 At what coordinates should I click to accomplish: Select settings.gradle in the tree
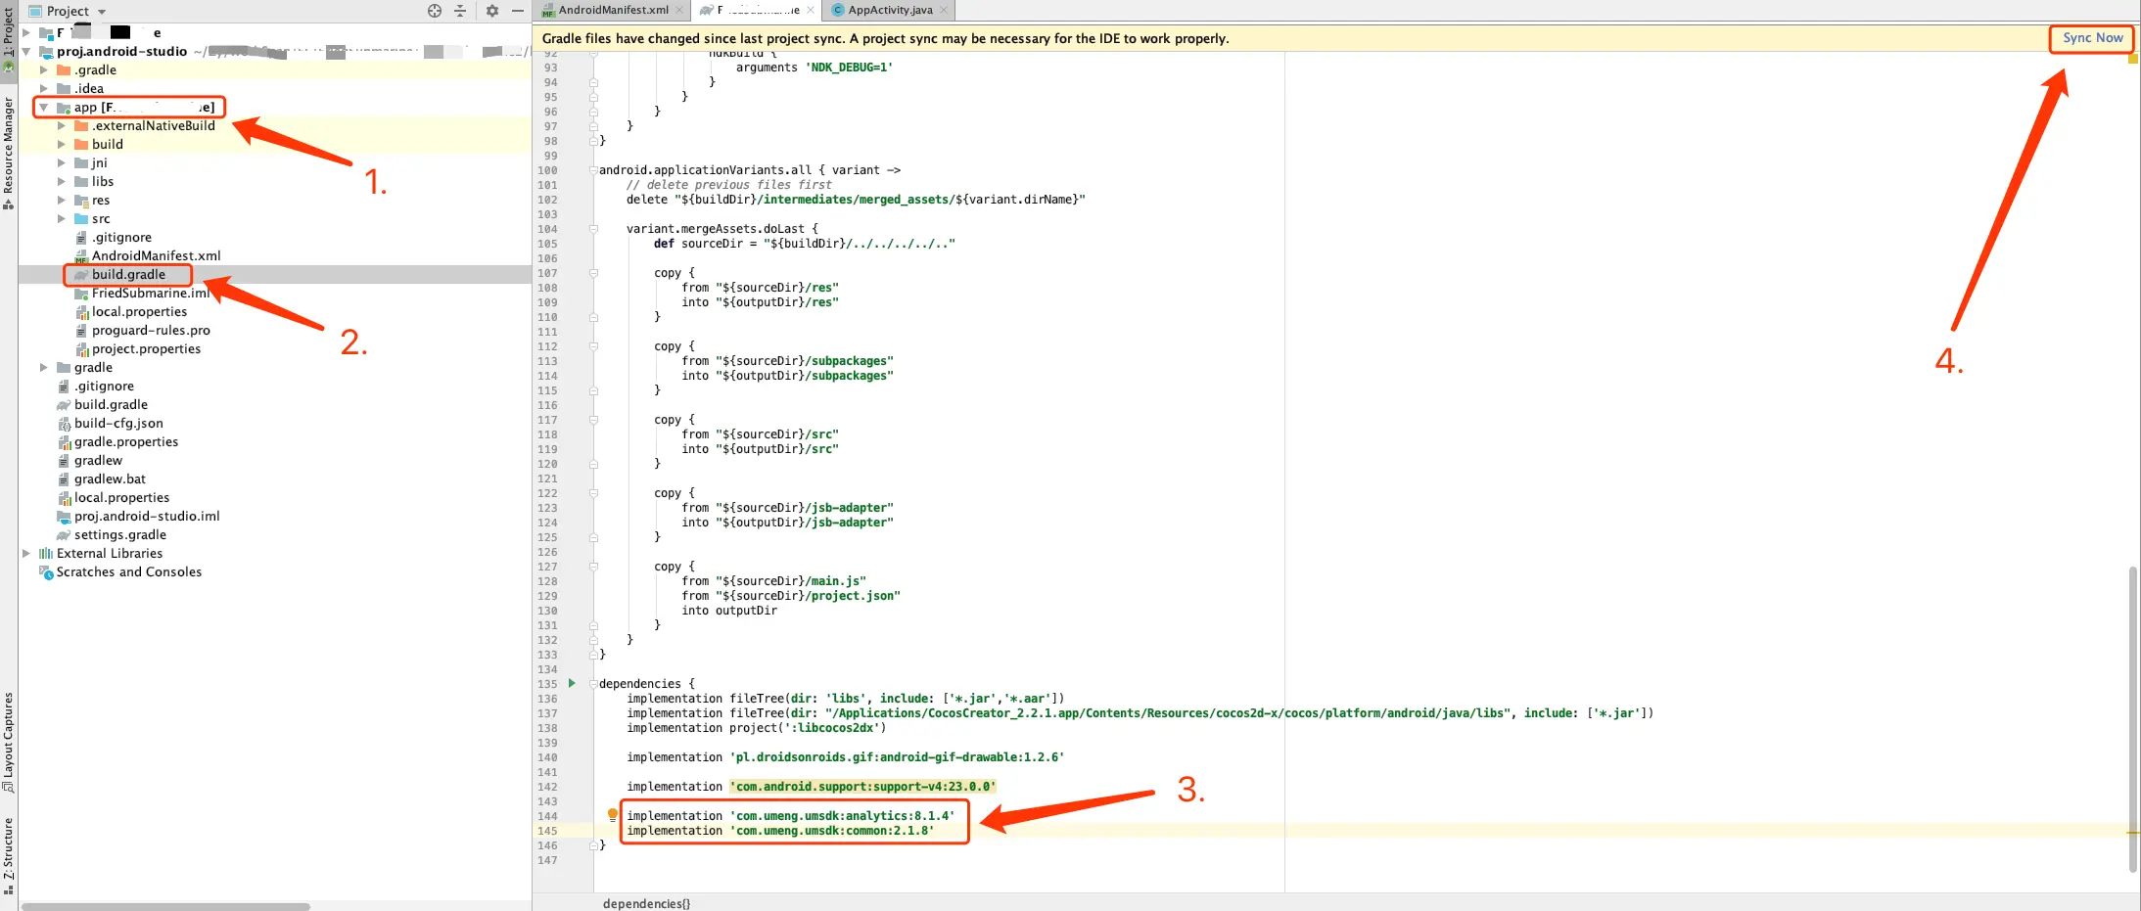click(119, 534)
